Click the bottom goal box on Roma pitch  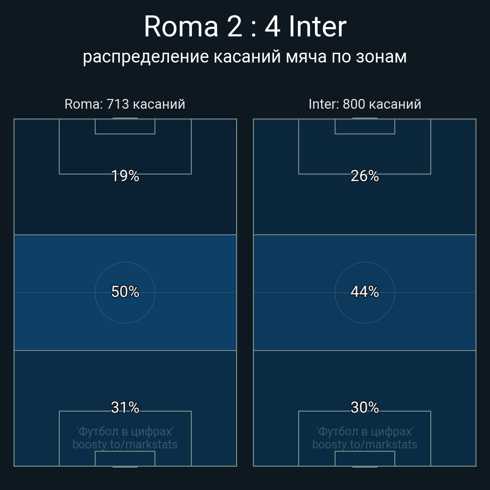click(125, 458)
